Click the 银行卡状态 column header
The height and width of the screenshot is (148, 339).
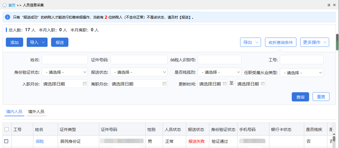pyautogui.click(x=287, y=129)
